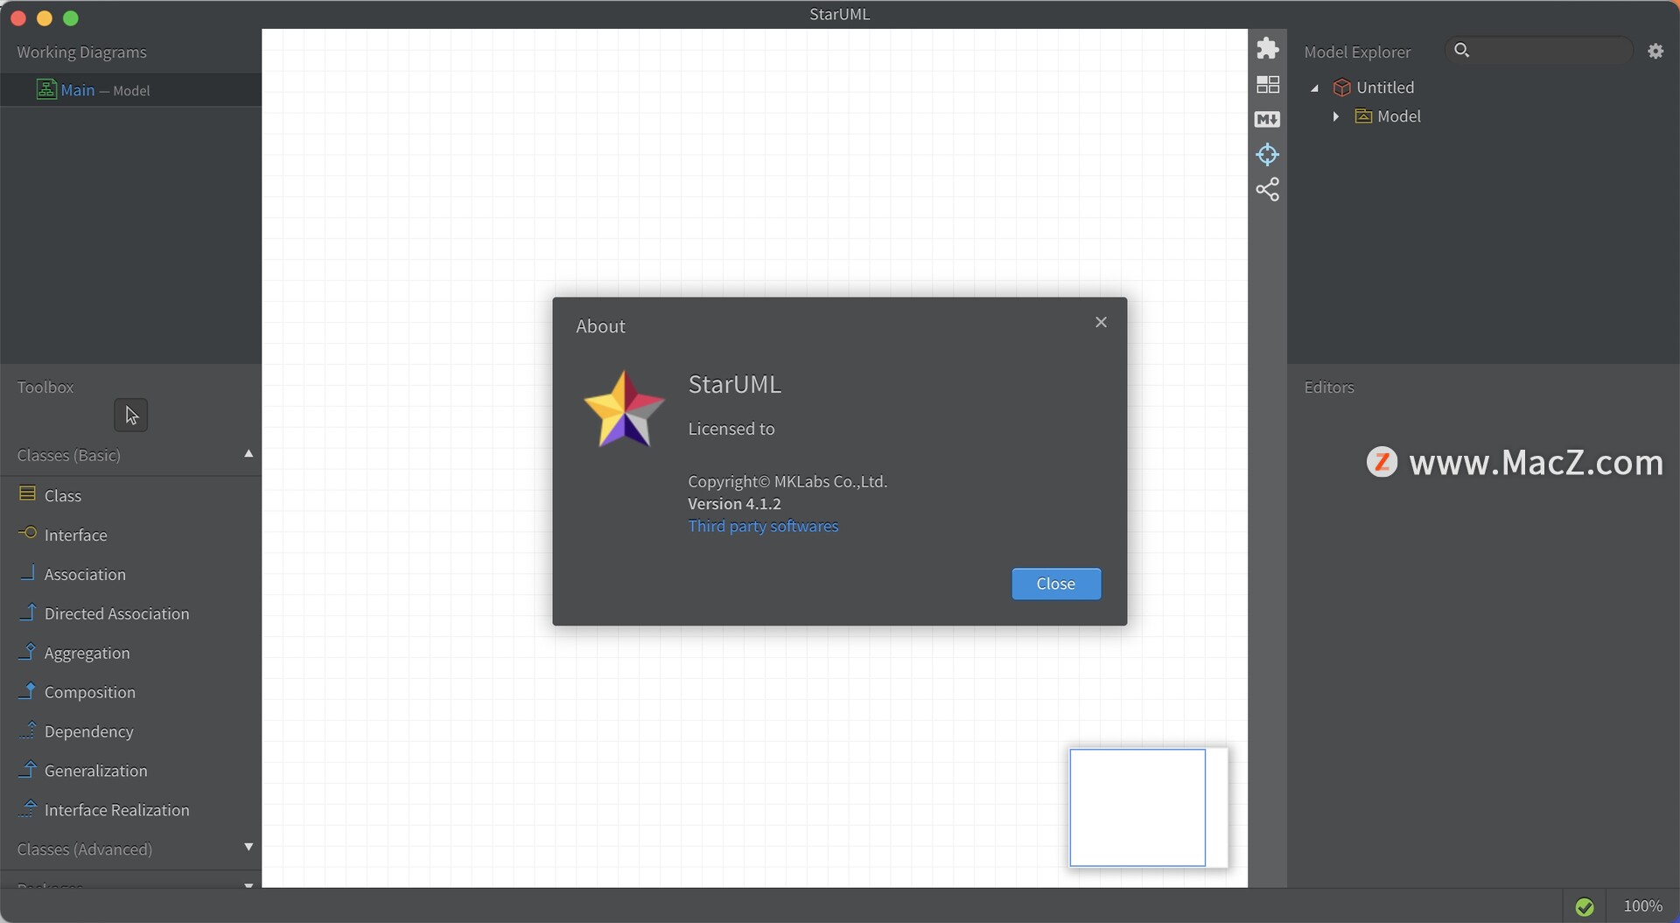1680x923 pixels.
Task: Click the search magnifier in Model Explorer
Action: click(1461, 51)
